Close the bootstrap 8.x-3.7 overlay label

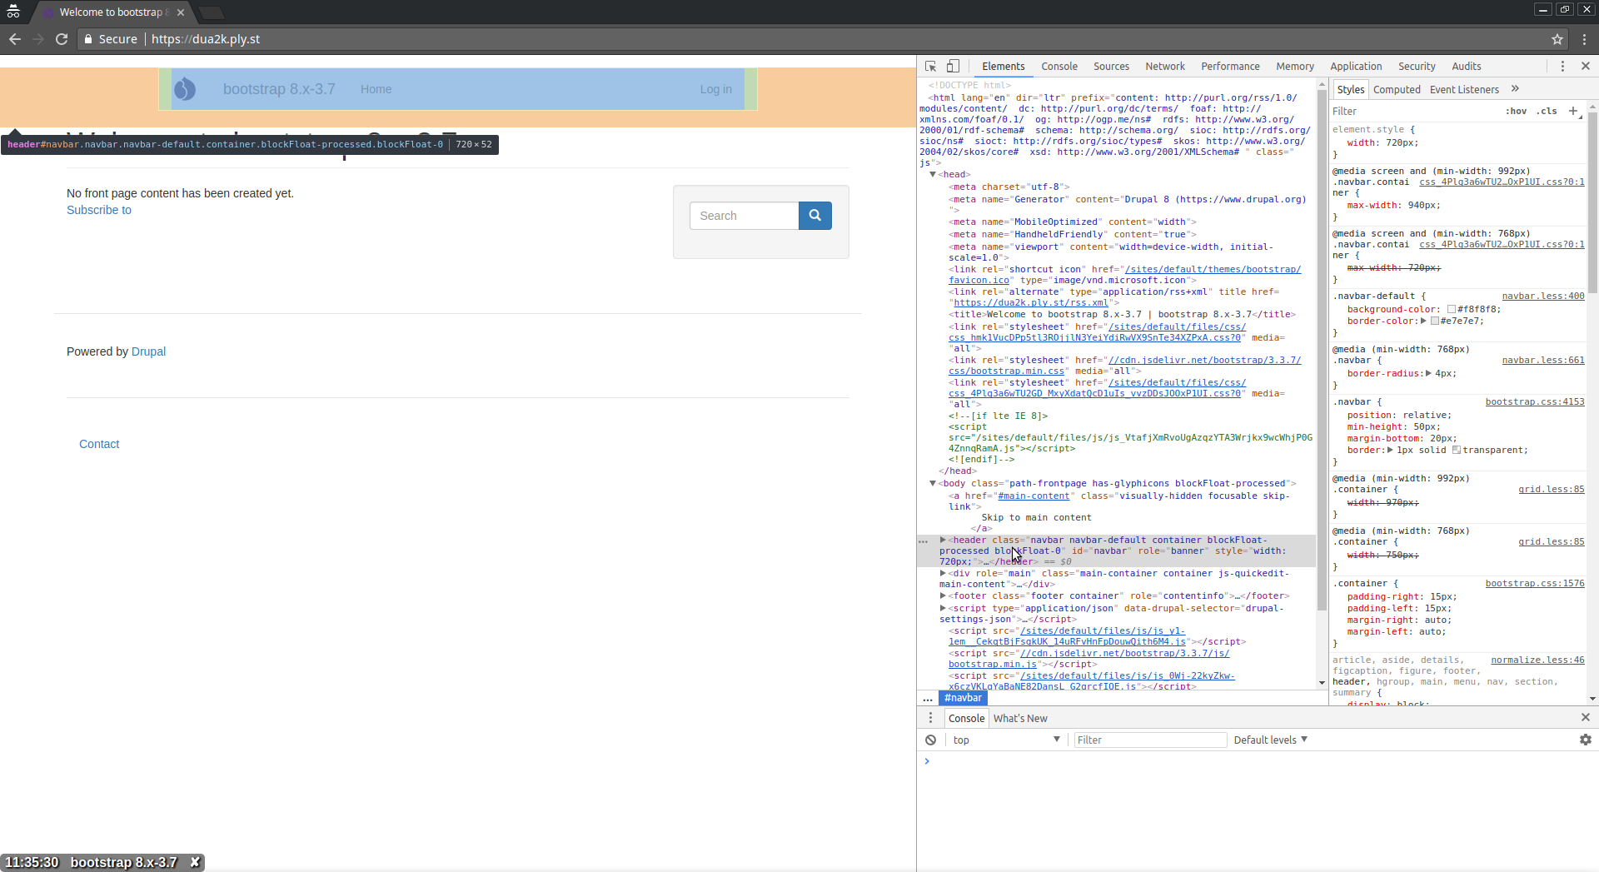click(194, 862)
